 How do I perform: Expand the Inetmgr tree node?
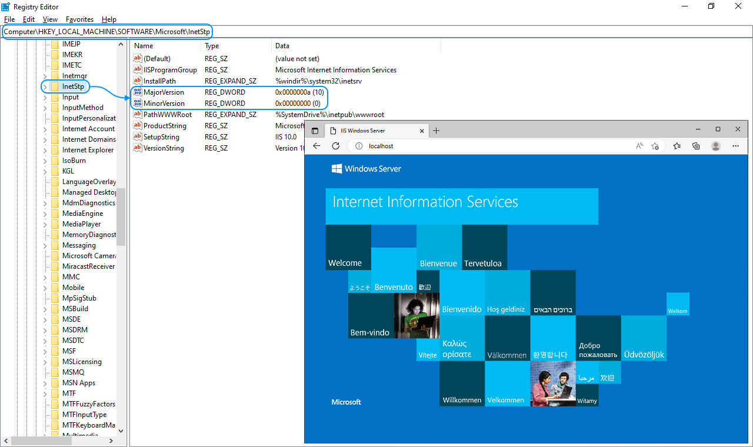45,76
